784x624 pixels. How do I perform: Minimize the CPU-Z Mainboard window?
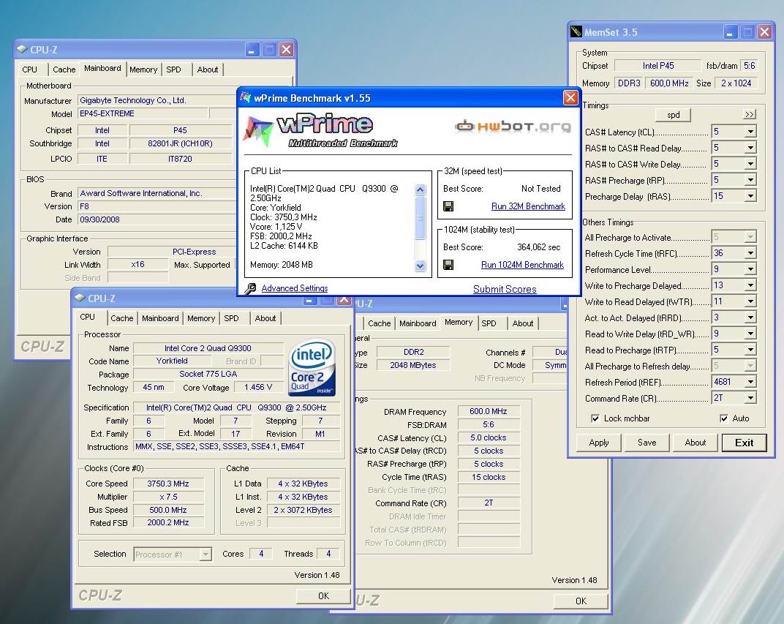(x=252, y=50)
